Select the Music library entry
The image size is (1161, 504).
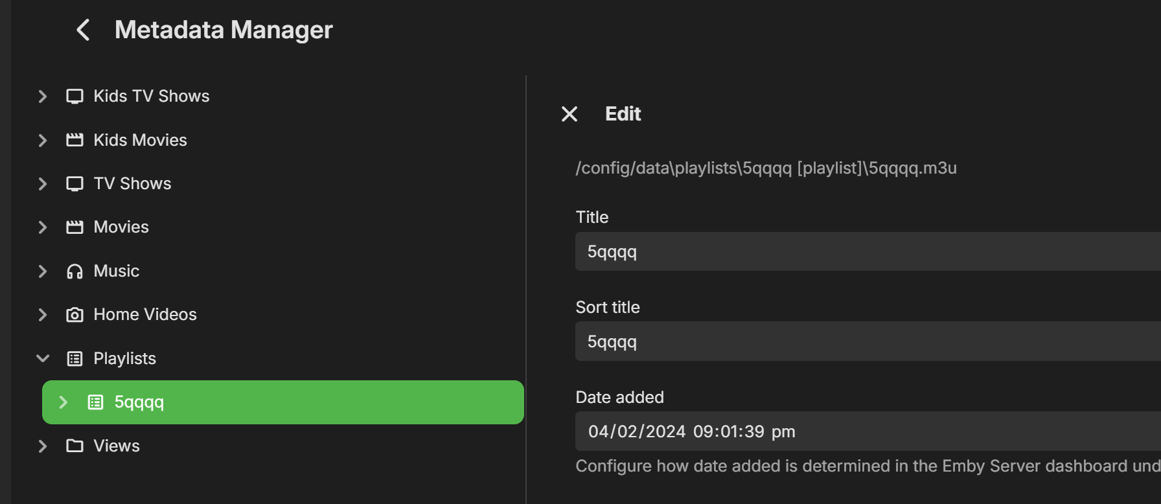click(x=117, y=271)
